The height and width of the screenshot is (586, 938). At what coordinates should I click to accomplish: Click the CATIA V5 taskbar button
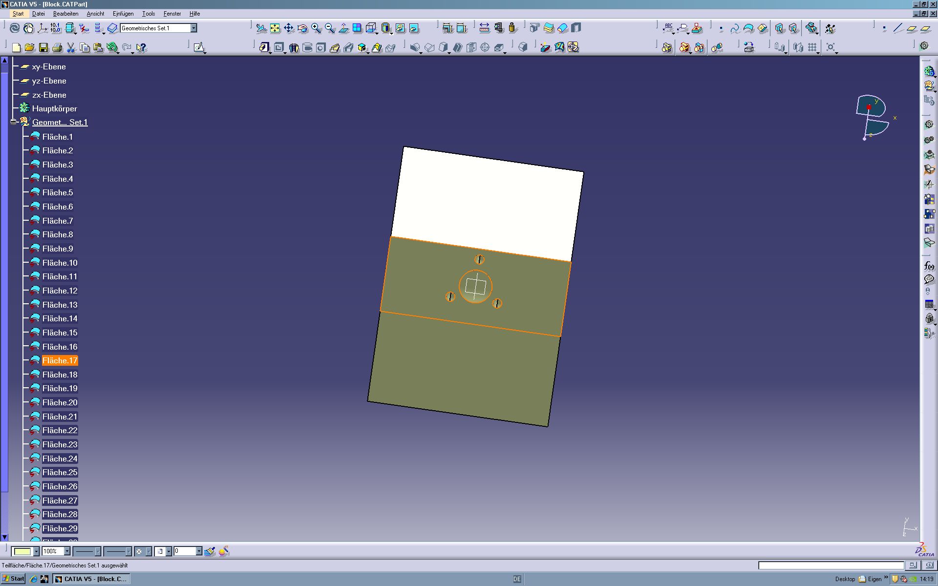[91, 579]
